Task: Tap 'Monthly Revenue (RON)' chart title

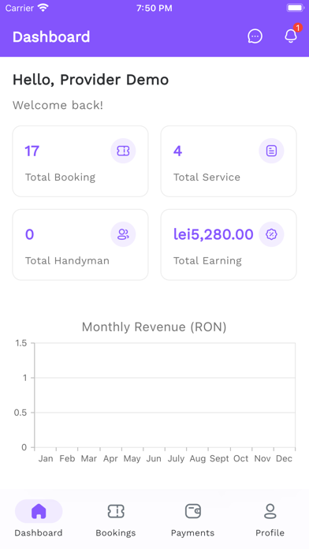Action: (154, 327)
